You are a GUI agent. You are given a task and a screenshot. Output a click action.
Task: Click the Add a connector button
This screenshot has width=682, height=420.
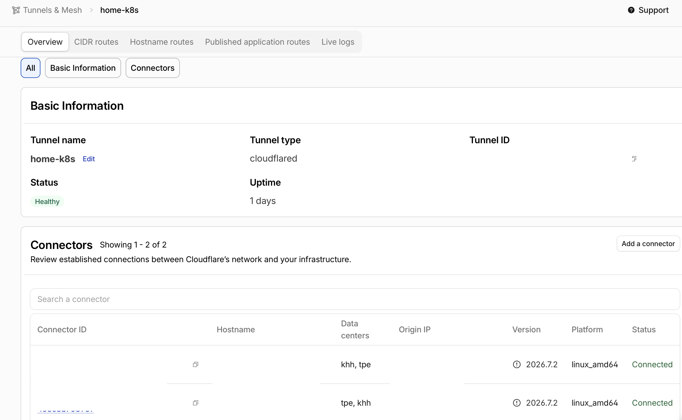[x=648, y=244]
